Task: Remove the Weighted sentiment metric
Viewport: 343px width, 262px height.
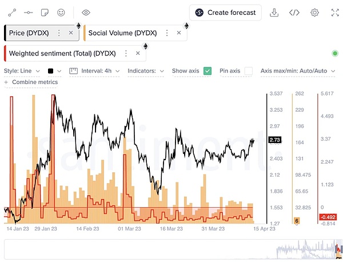Action: [x=138, y=53]
